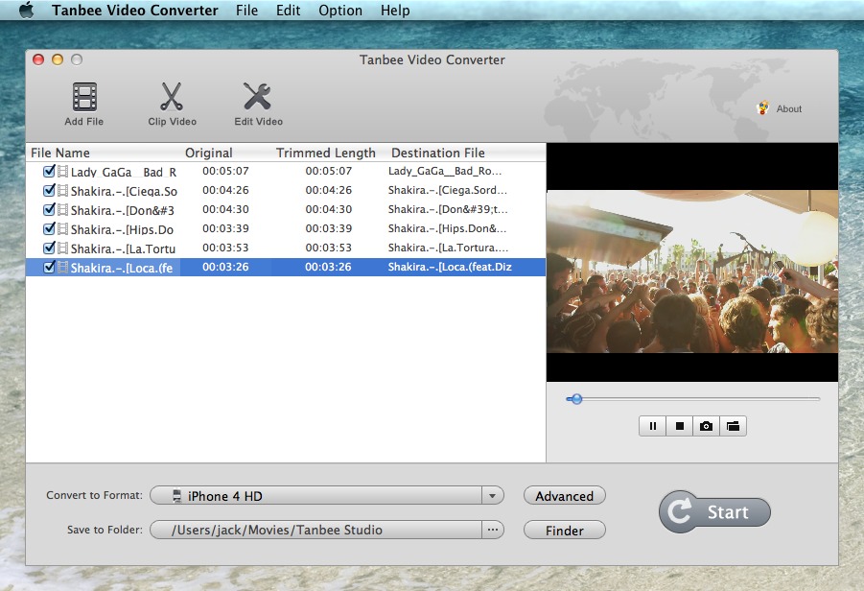Image resolution: width=864 pixels, height=591 pixels.
Task: Select the Shakira.-.[Loca.(feat.Diz destination cell
Action: (x=450, y=267)
